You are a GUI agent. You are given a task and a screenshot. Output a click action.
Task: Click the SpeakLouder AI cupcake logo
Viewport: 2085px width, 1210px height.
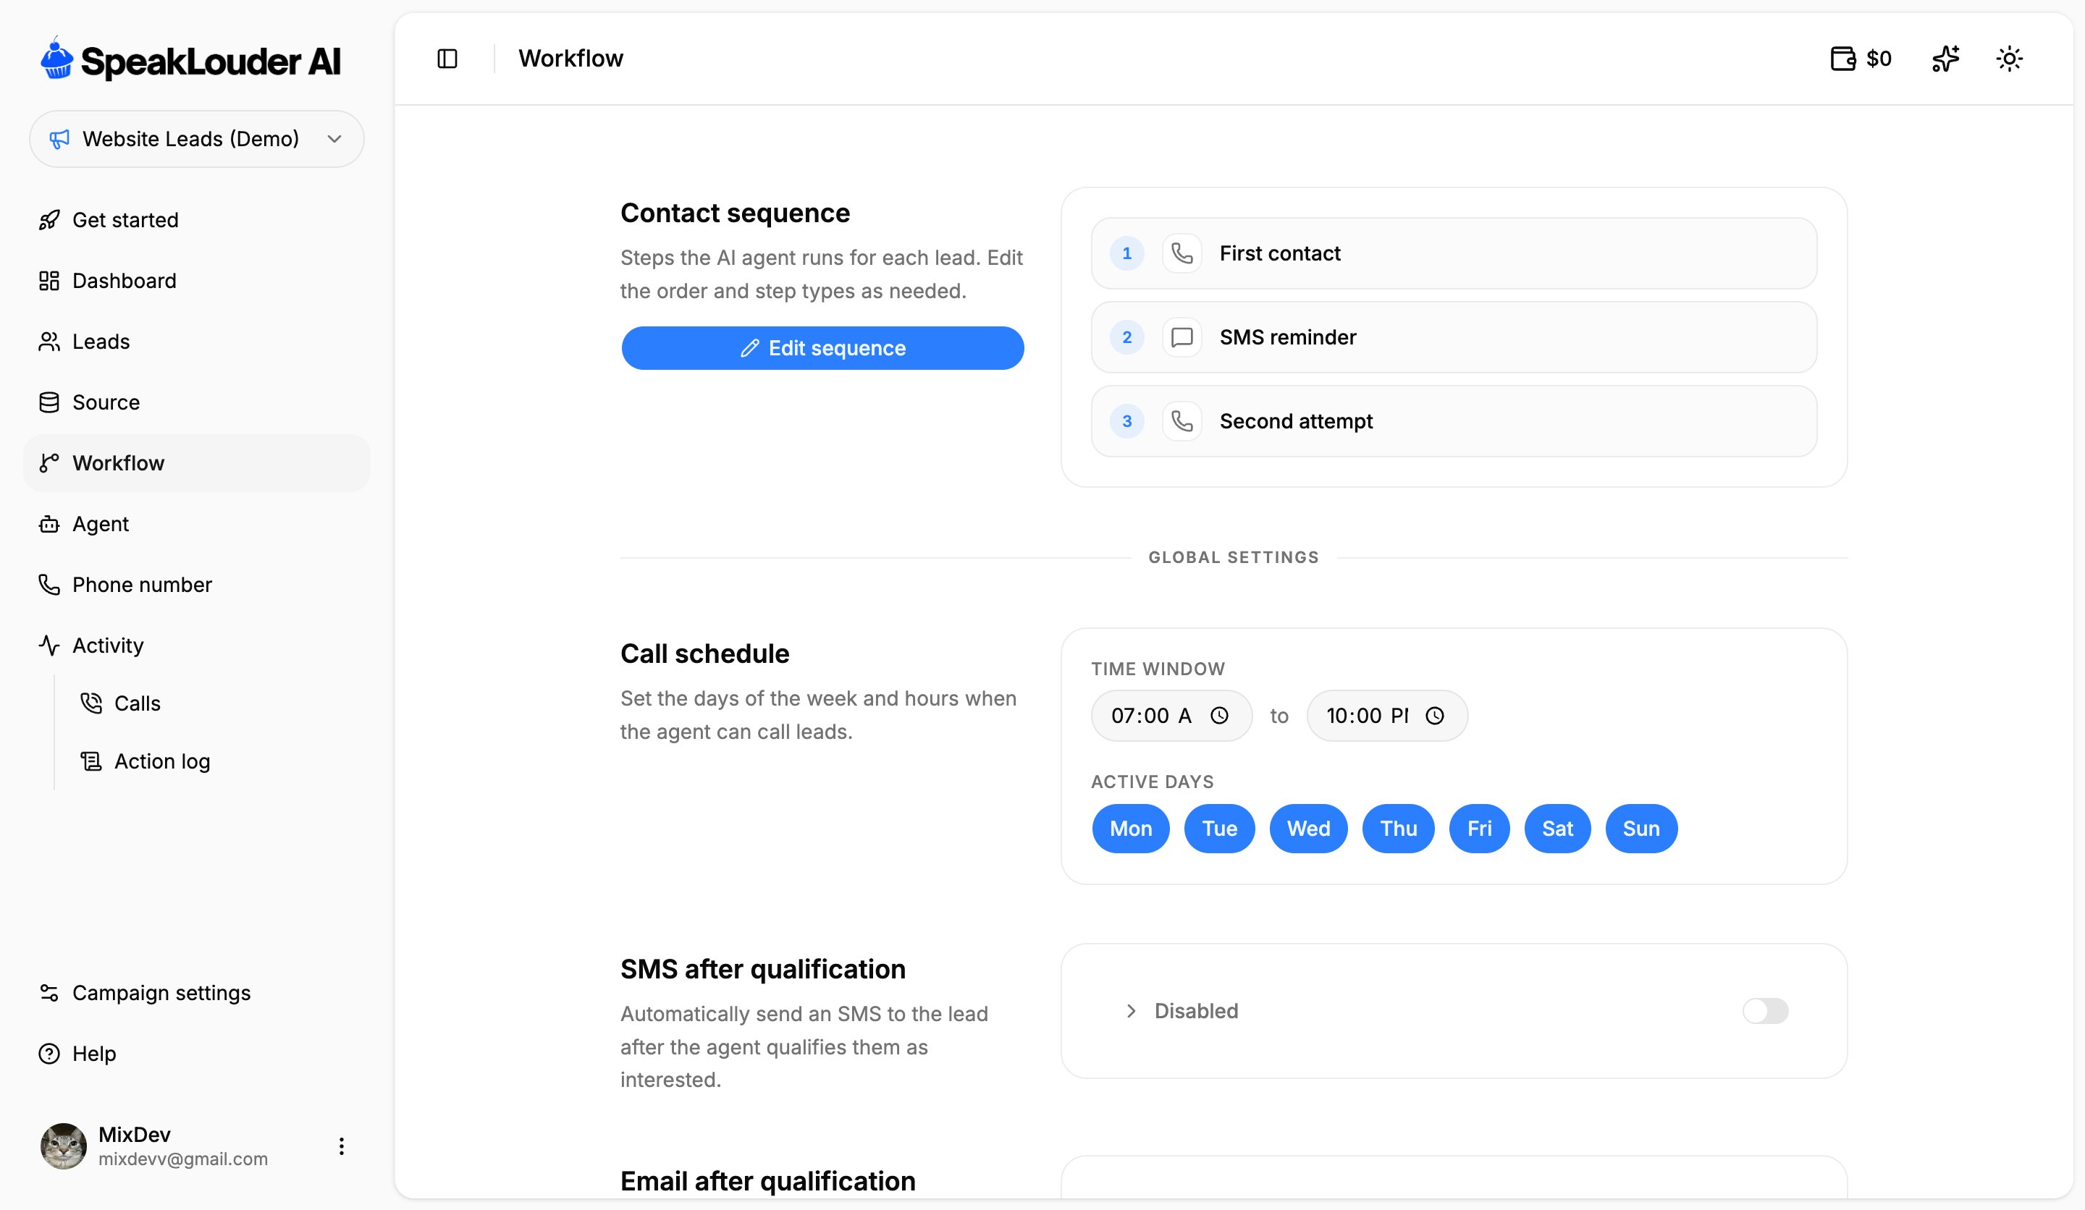click(57, 58)
